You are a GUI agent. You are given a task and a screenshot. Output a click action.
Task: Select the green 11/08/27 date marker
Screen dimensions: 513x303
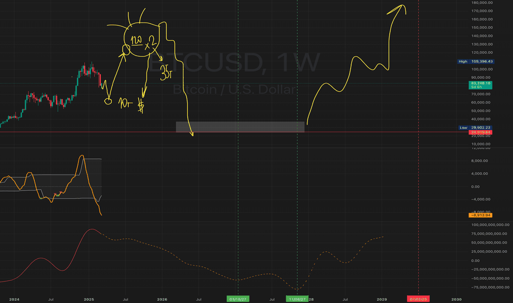point(297,299)
